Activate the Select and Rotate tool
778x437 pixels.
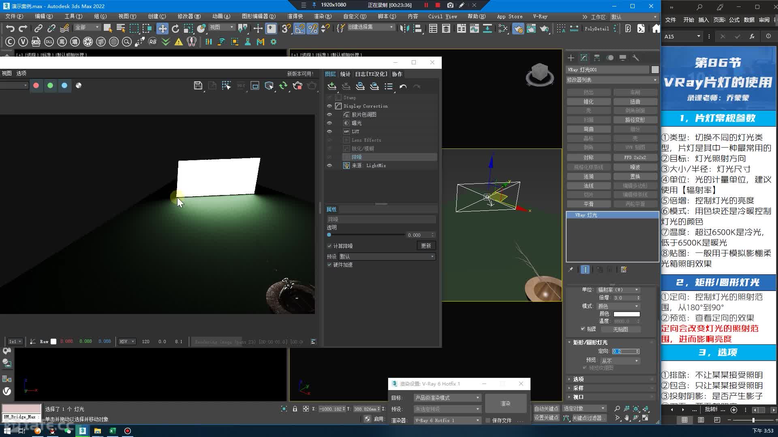175,28
